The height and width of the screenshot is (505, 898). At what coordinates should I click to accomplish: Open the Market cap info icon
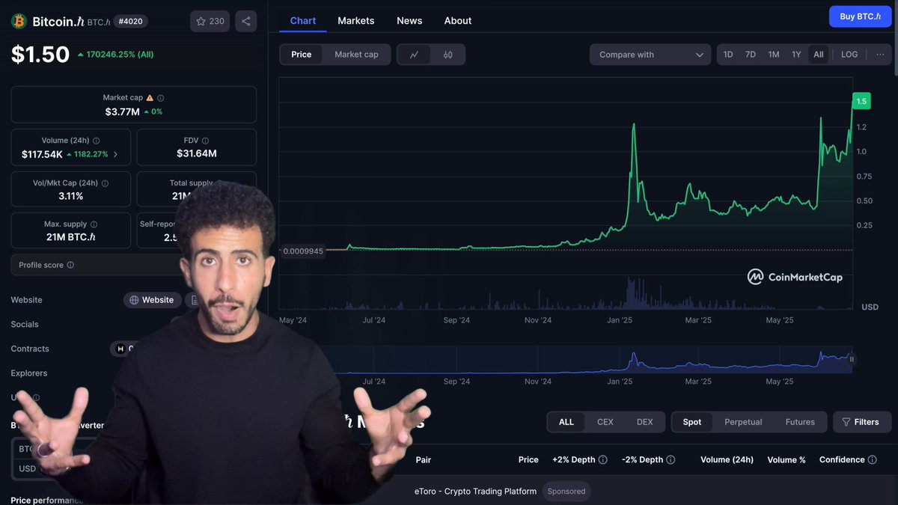pyautogui.click(x=161, y=98)
